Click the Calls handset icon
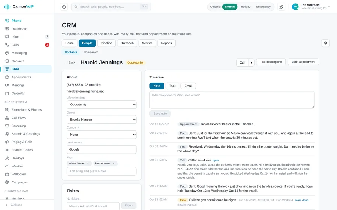 click(7, 45)
